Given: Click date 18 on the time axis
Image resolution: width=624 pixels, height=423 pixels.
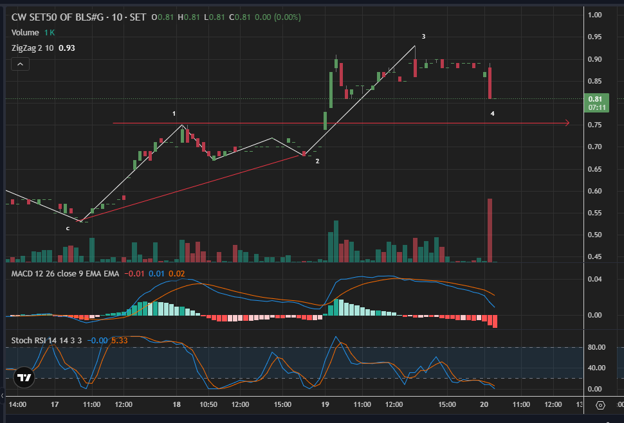Looking at the screenshot, I should 176,404.
